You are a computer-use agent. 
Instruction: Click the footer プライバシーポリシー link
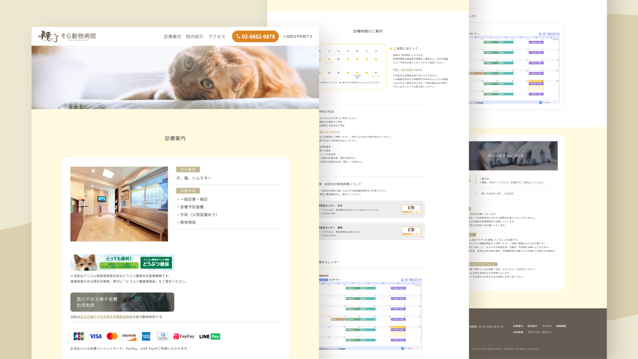coord(540,332)
